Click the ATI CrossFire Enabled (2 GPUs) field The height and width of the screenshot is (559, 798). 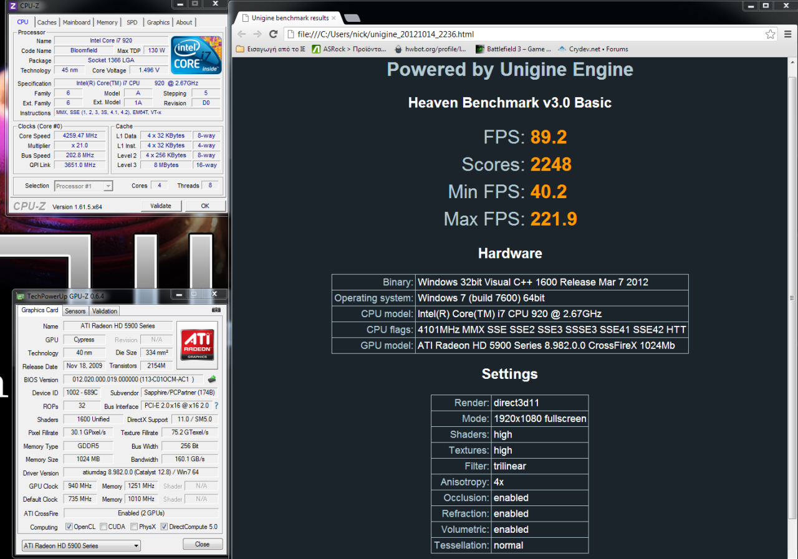pos(141,514)
